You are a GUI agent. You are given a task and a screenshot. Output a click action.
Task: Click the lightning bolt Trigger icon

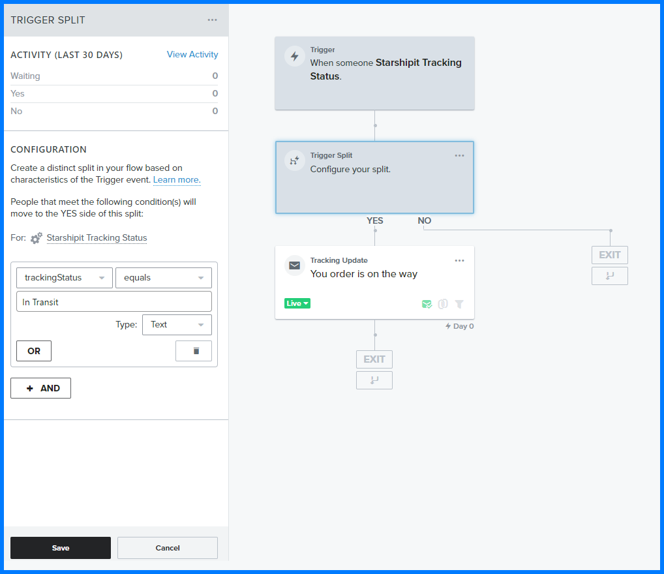295,56
